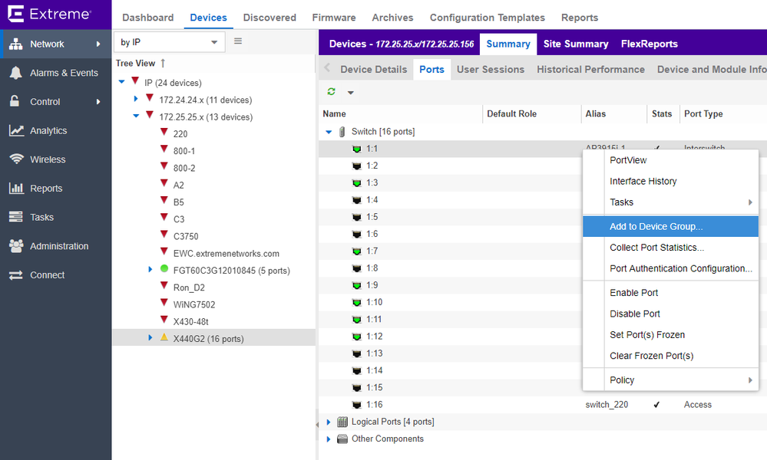Image resolution: width=767 pixels, height=460 pixels.
Task: Sort by the Port Type column header
Action: point(703,113)
